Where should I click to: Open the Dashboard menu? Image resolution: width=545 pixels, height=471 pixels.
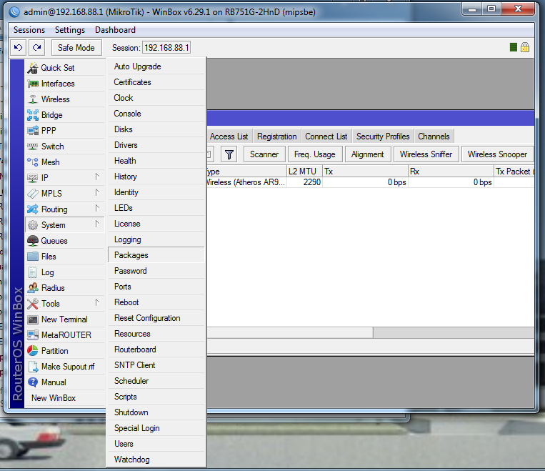point(115,30)
